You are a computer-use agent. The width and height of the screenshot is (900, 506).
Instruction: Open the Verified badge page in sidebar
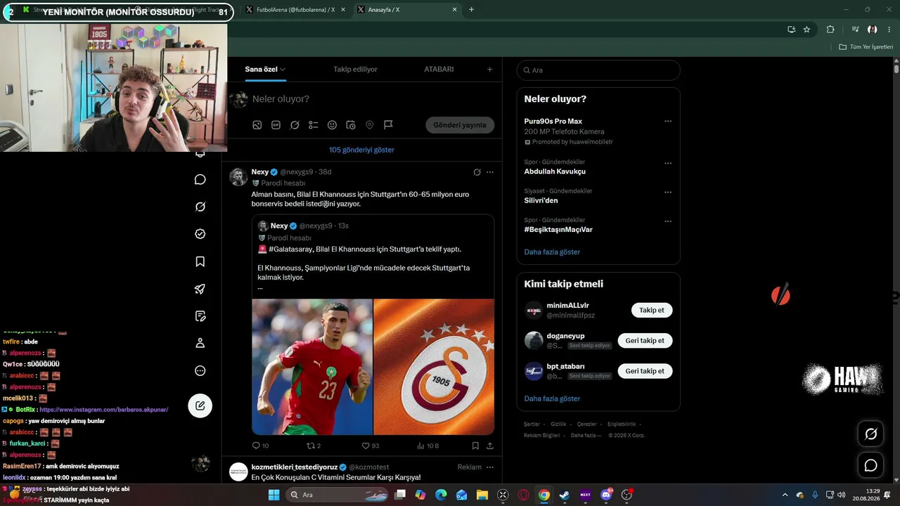(x=200, y=234)
